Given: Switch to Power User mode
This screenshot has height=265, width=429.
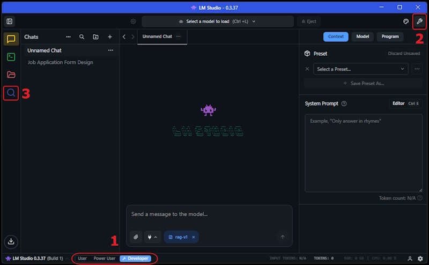Looking at the screenshot, I should coord(104,259).
